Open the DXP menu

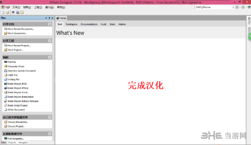point(6,7)
